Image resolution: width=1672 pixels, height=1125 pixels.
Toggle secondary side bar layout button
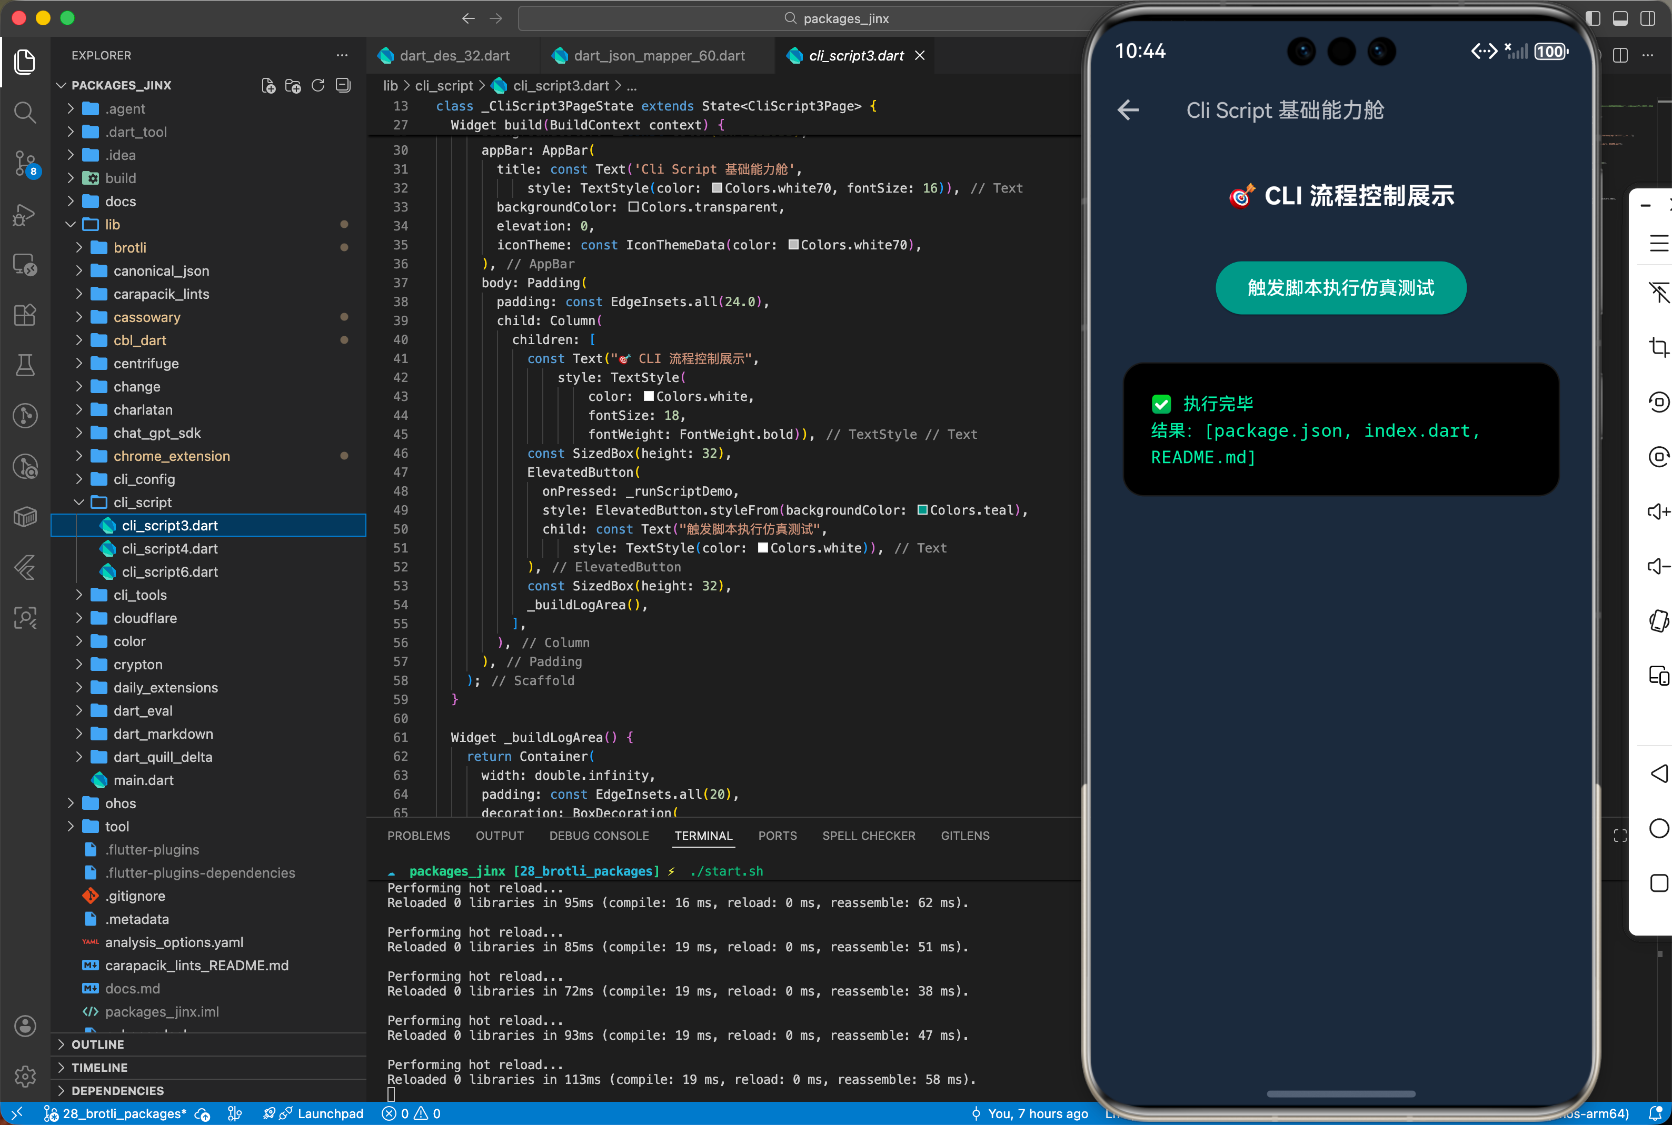pyautogui.click(x=1648, y=18)
